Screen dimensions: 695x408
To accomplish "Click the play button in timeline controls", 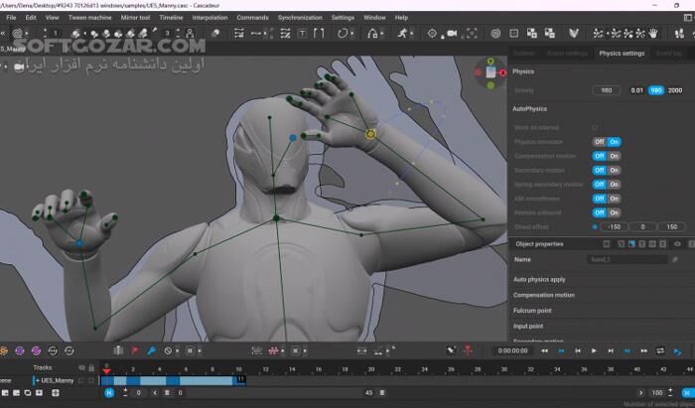I will [x=594, y=350].
